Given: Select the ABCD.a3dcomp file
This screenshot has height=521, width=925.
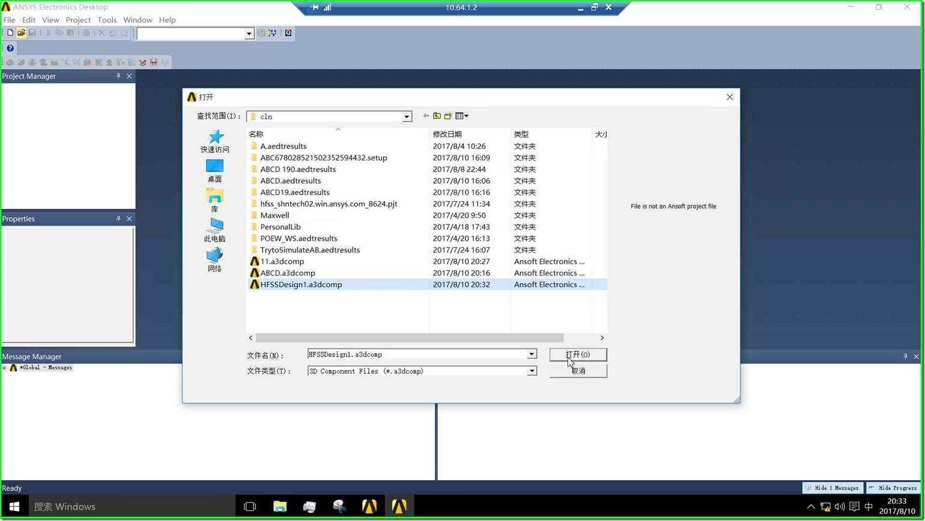Looking at the screenshot, I should point(288,273).
